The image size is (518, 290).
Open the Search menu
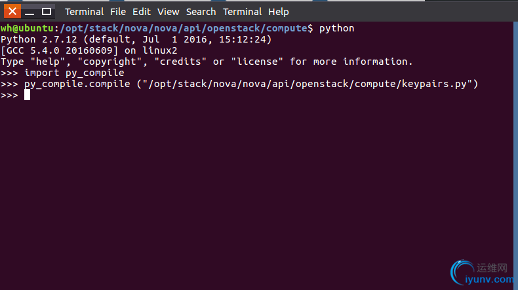[x=201, y=12]
